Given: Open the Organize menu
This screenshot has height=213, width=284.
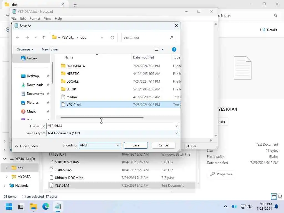Looking at the screenshot, I should [x=25, y=49].
